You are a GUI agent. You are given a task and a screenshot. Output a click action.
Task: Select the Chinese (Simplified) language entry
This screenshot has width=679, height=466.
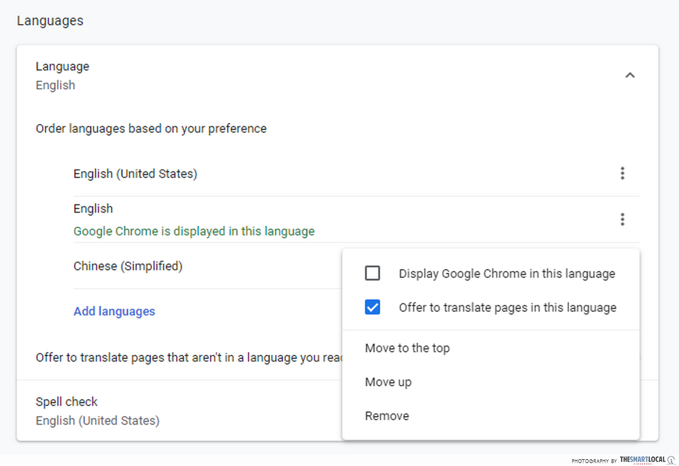(x=128, y=266)
